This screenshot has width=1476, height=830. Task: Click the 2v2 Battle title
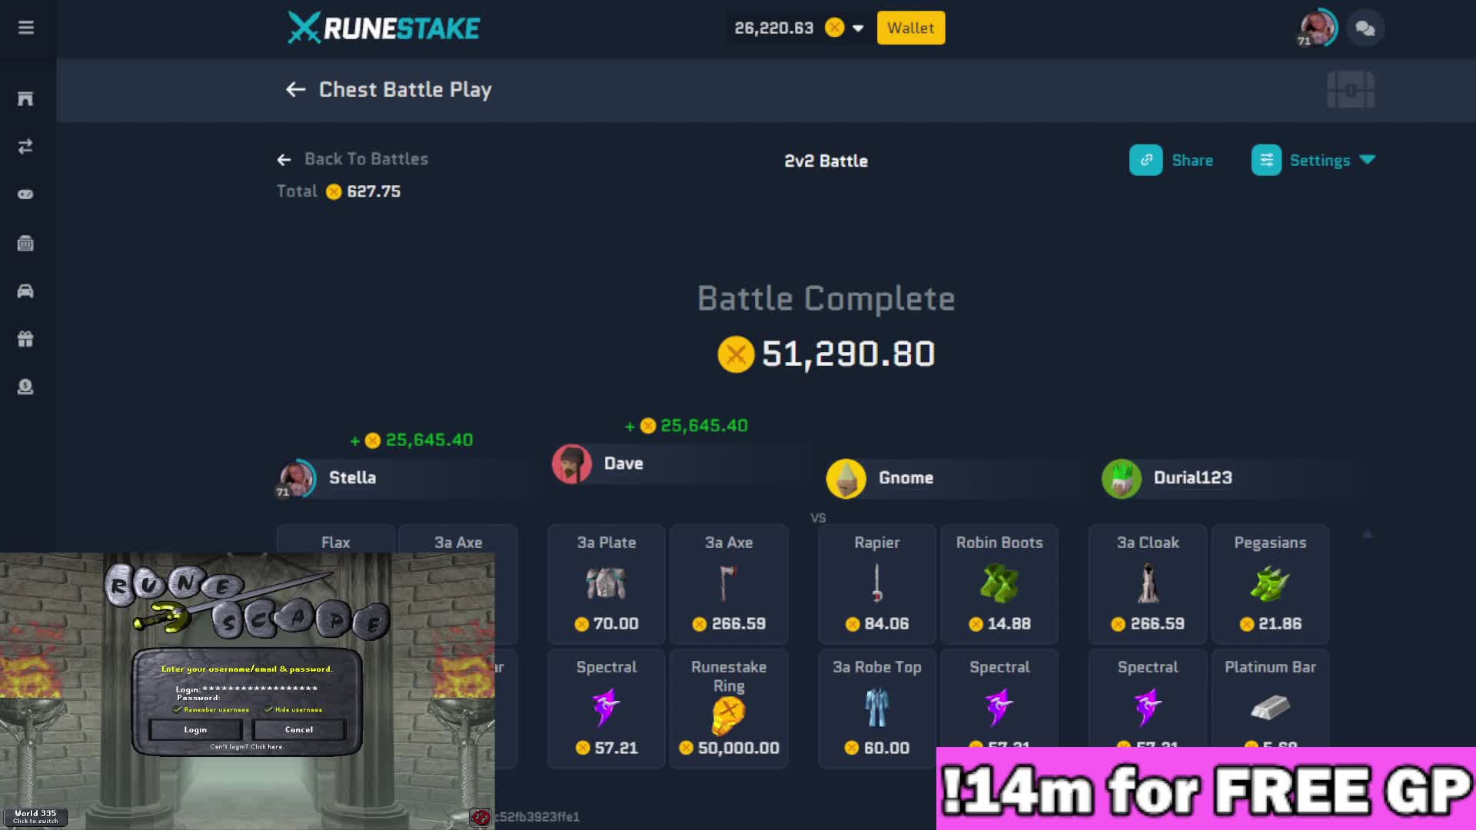826,161
